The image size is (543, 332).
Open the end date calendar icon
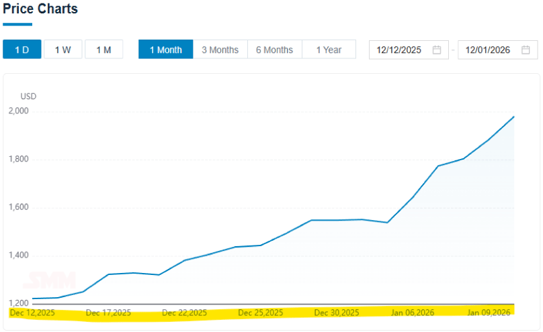pos(526,50)
